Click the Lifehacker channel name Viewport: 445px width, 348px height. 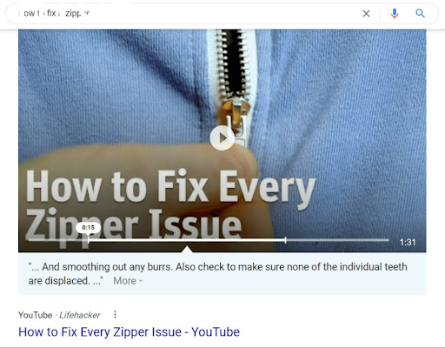(x=80, y=315)
